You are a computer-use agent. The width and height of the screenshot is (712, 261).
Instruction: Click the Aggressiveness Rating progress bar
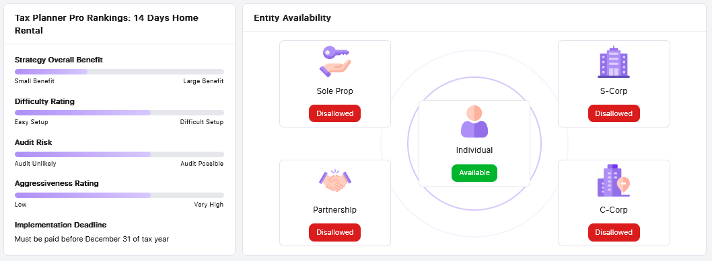pos(119,195)
